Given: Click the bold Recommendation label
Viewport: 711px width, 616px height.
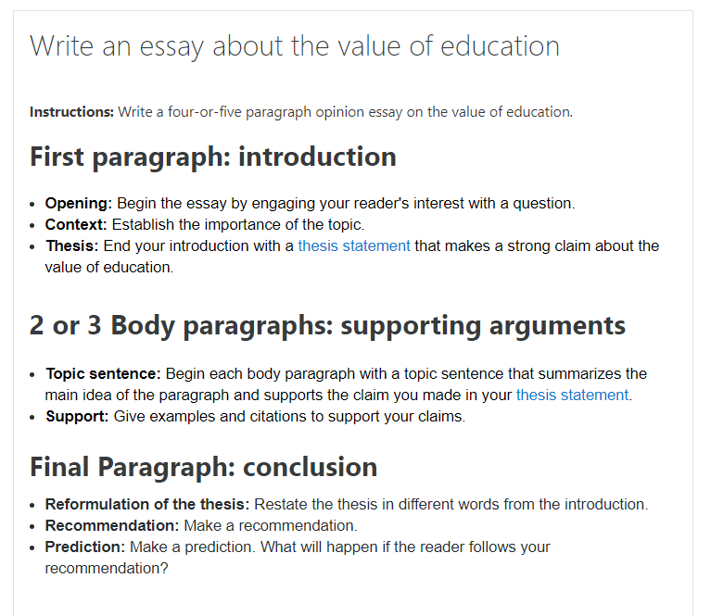Looking at the screenshot, I should tap(112, 525).
